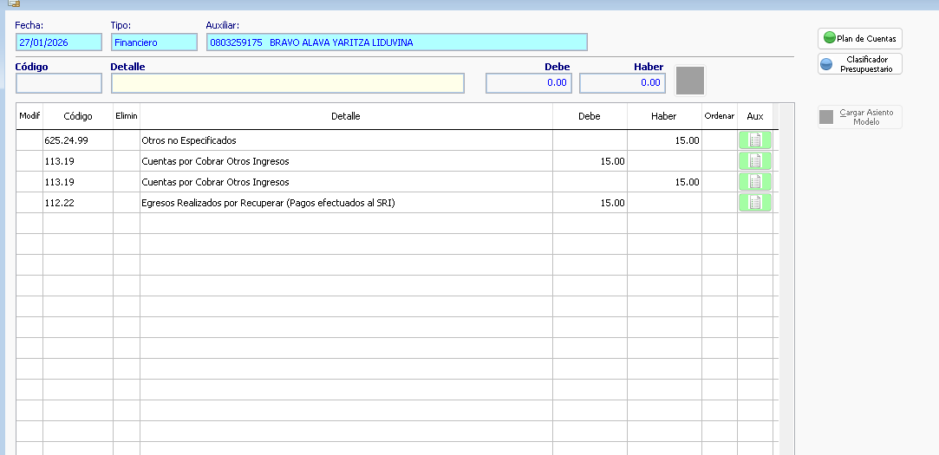This screenshot has width=939, height=455.
Task: Click the Auxiliar field with BRAVO ALAVA
Action: click(396, 42)
